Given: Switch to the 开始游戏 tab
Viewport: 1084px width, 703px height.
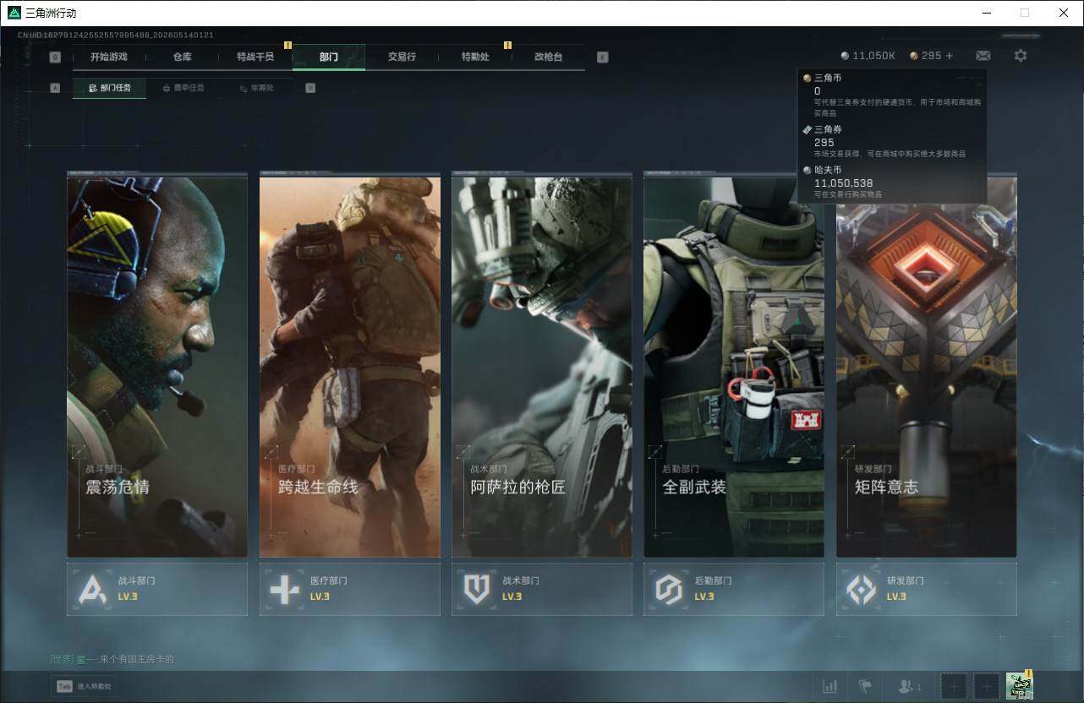Looking at the screenshot, I should [x=109, y=57].
